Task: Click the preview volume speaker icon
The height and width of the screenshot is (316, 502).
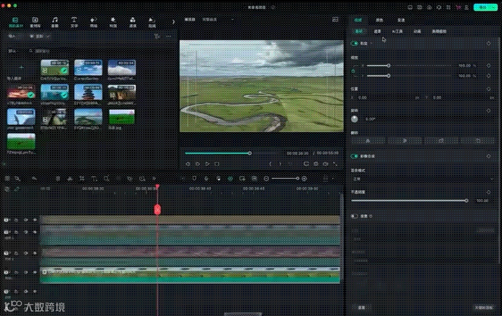Action: tap(326, 164)
